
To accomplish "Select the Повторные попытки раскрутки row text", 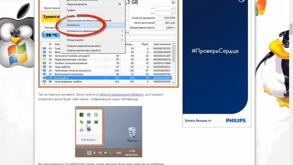I will point(73,71).
